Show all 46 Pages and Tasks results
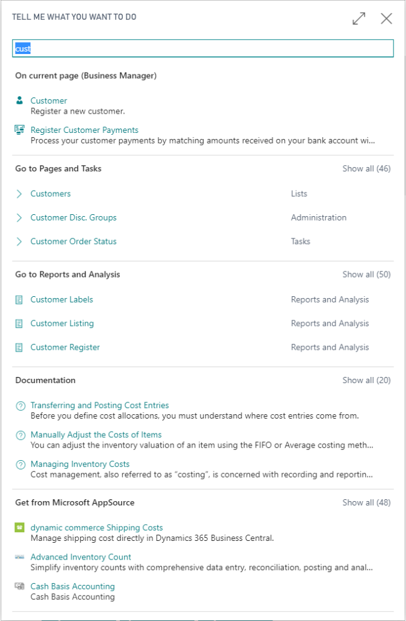The width and height of the screenshot is (406, 621). [366, 169]
